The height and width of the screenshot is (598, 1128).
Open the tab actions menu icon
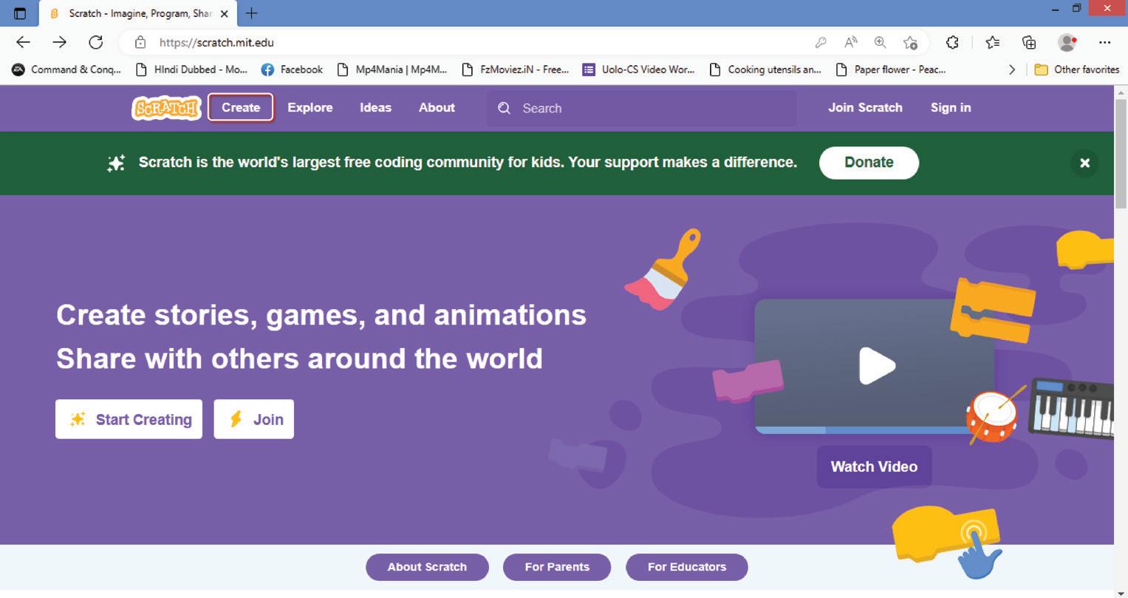(x=20, y=13)
